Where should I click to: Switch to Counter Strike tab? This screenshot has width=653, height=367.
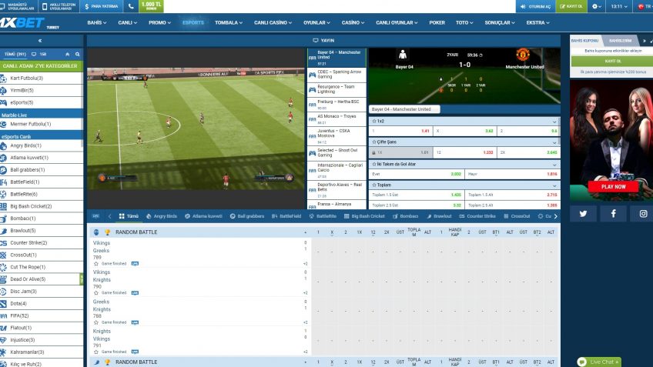click(477, 216)
